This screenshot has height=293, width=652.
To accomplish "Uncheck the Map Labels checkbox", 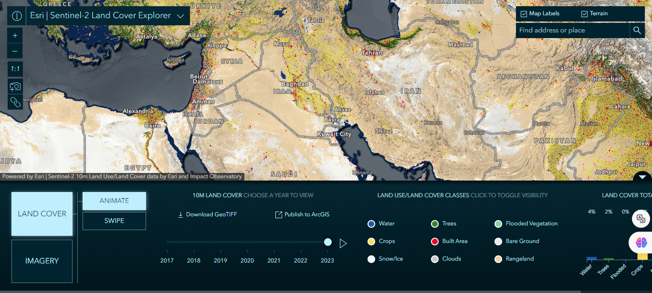I will pyautogui.click(x=524, y=14).
